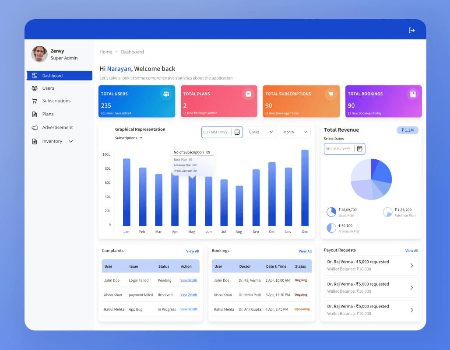Click the Dashboard grid icon

(35, 75)
